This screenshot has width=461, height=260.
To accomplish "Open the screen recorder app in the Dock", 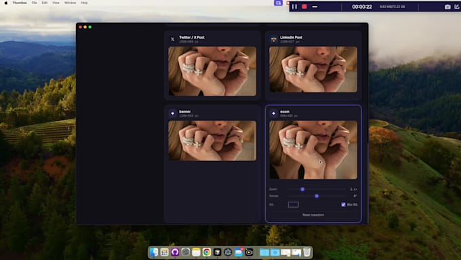I will point(249,252).
